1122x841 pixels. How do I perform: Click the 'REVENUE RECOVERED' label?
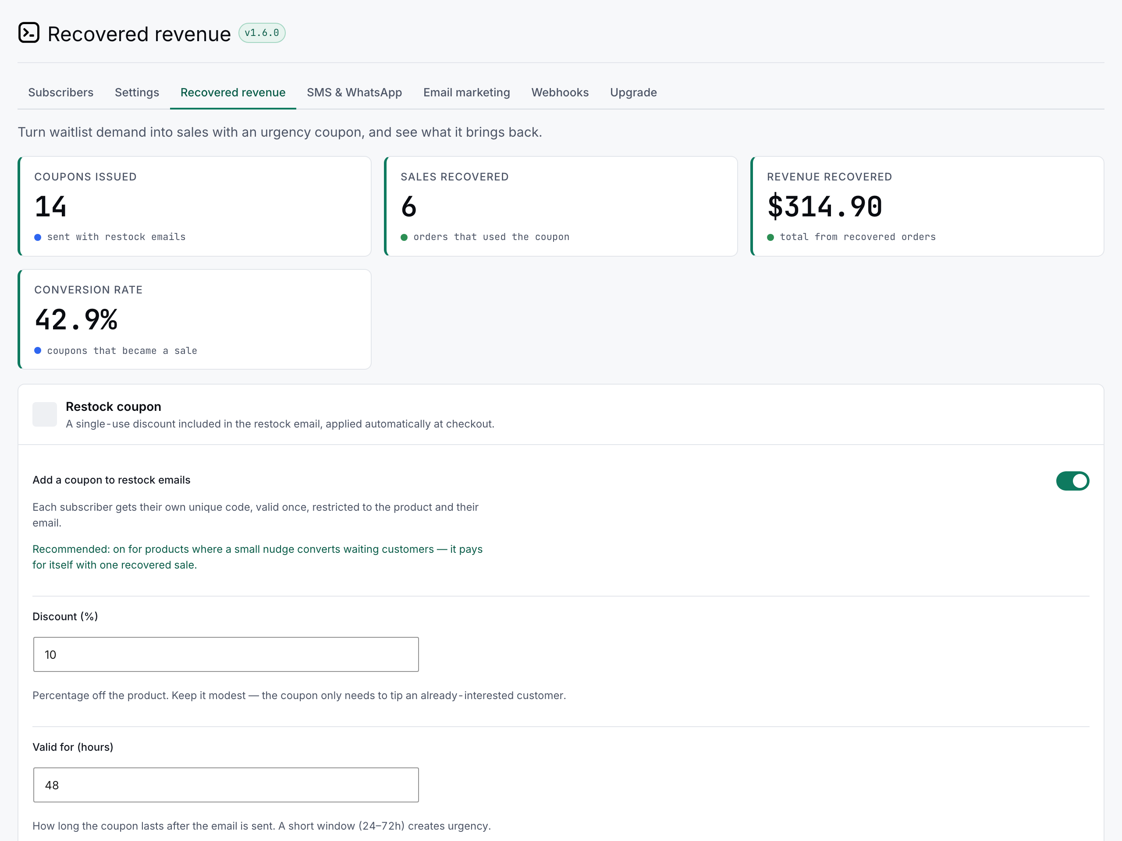pyautogui.click(x=829, y=177)
